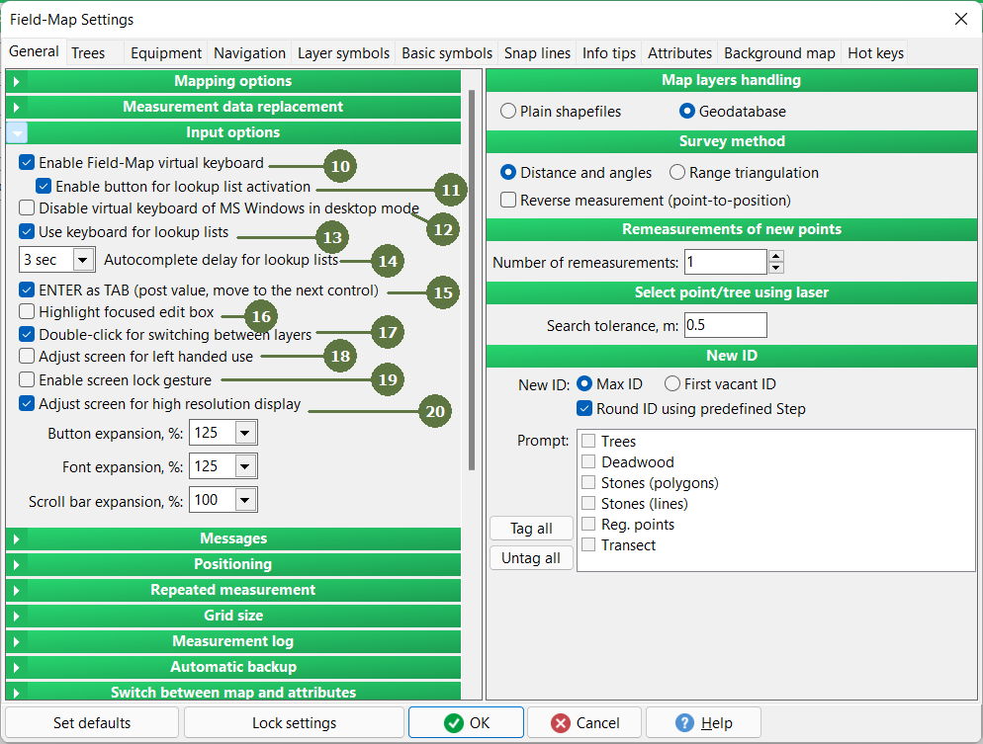Switch to the Layer symbols tab
Viewport: 983px width, 744px height.
pos(343,53)
